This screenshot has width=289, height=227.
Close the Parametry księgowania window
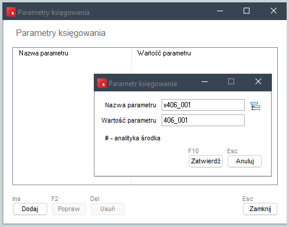click(x=274, y=11)
